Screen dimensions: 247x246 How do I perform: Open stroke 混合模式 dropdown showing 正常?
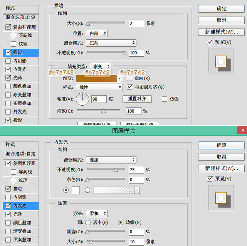click(x=111, y=43)
